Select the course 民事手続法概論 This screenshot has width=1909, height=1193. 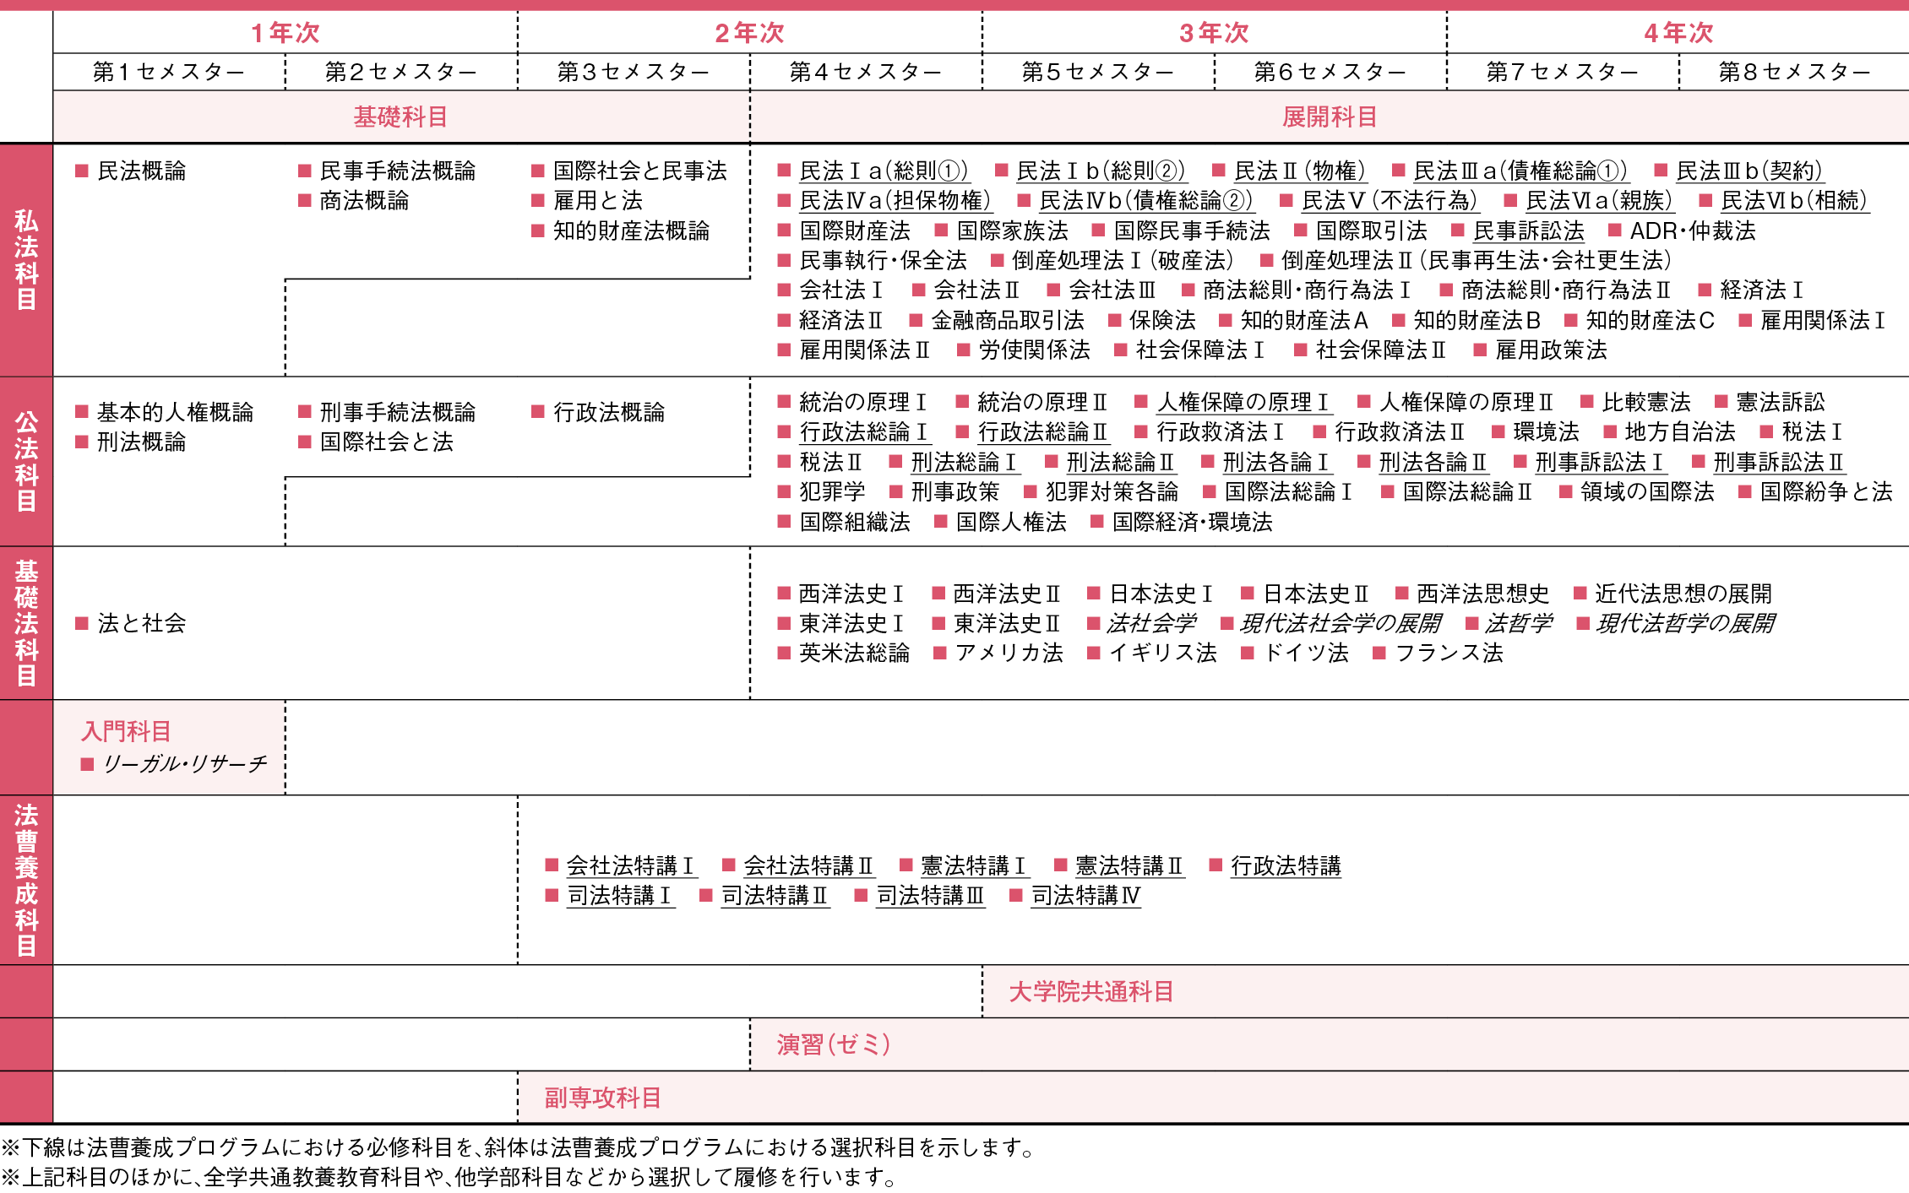[398, 171]
